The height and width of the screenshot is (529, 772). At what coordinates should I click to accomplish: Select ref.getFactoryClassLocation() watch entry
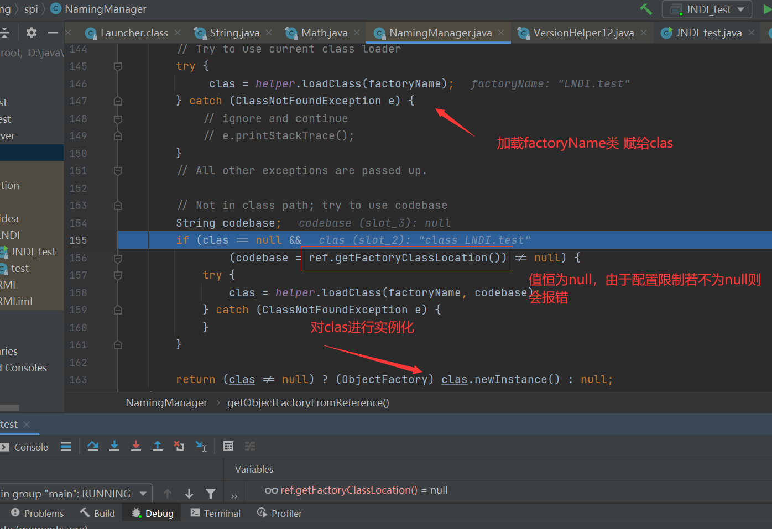356,490
